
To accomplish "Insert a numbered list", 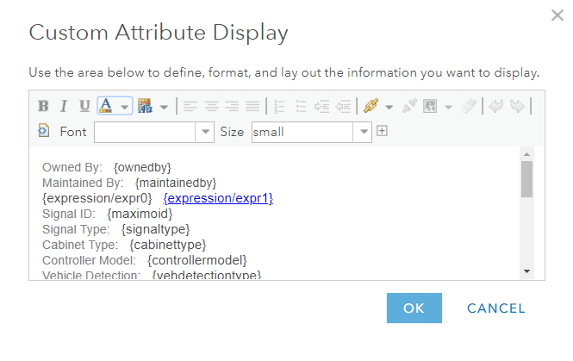I will 278,106.
